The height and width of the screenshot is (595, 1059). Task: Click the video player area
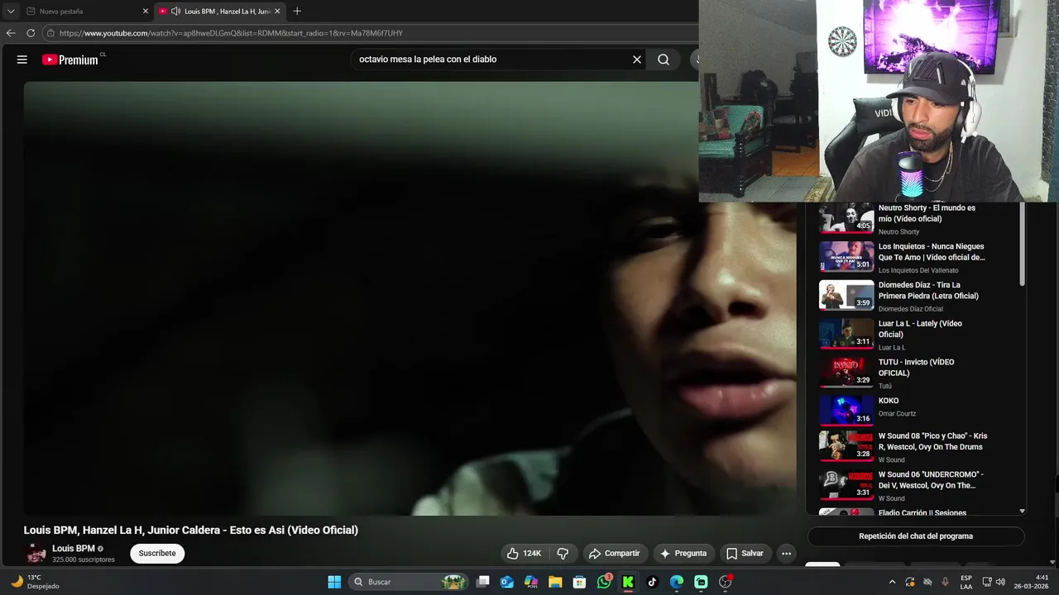410,297
